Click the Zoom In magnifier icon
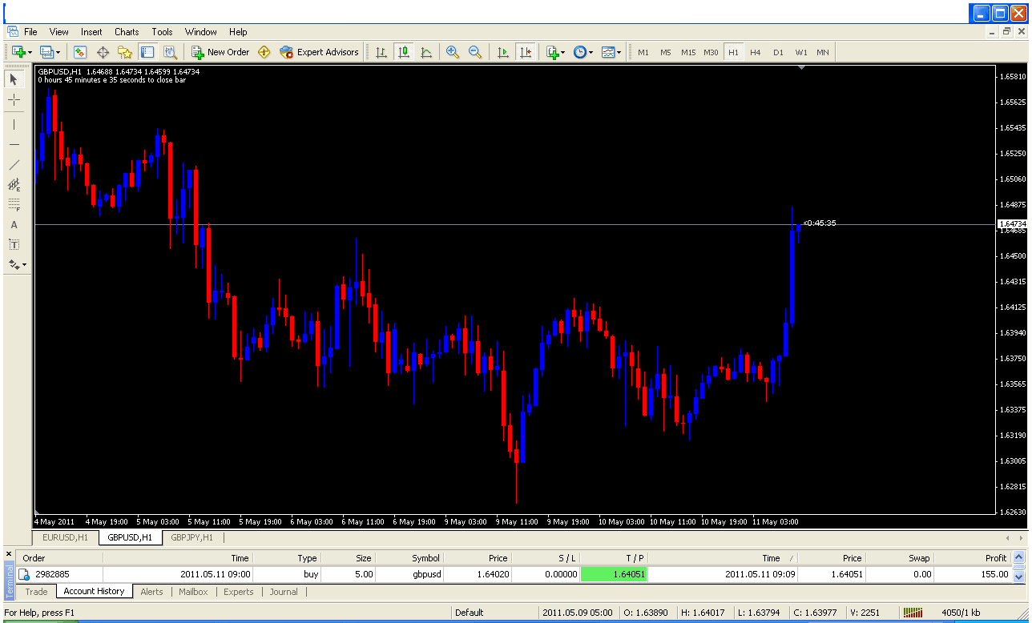 (453, 52)
